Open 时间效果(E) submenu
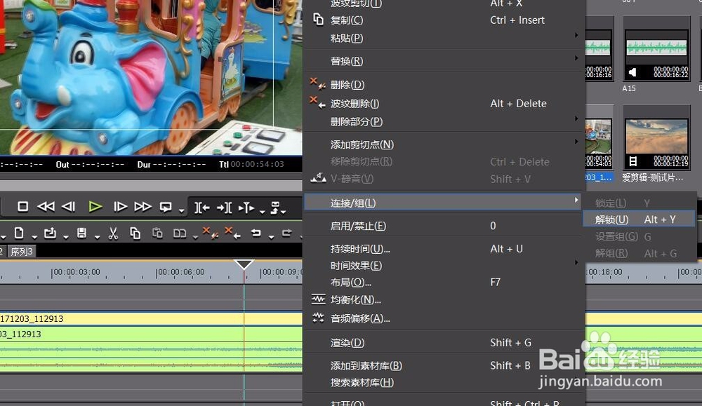The image size is (702, 406). 444,266
